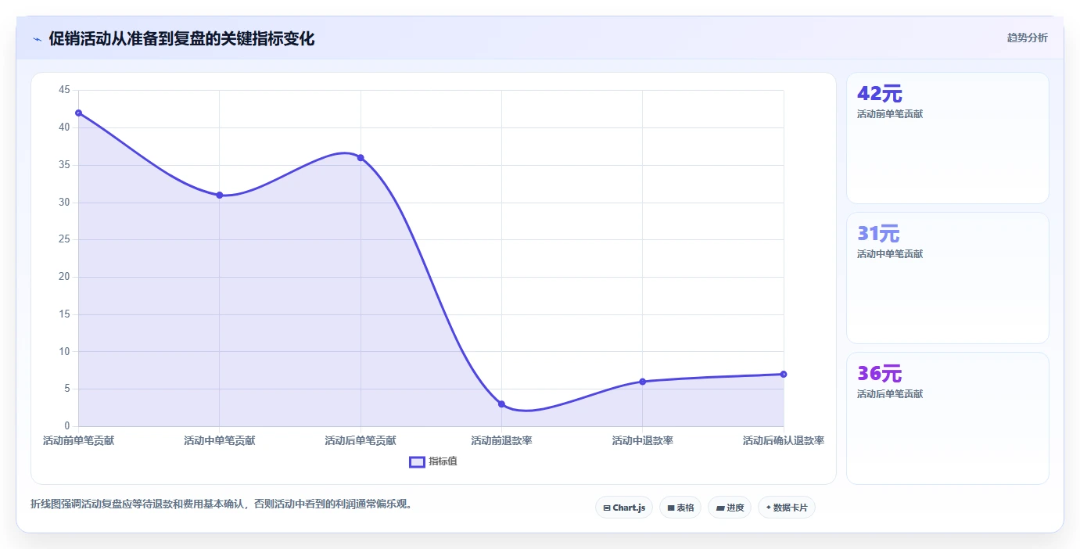Screen dimensions: 1080x549
Task: Click the 活动前单笔贡献 x-axis label
Action: coord(78,441)
